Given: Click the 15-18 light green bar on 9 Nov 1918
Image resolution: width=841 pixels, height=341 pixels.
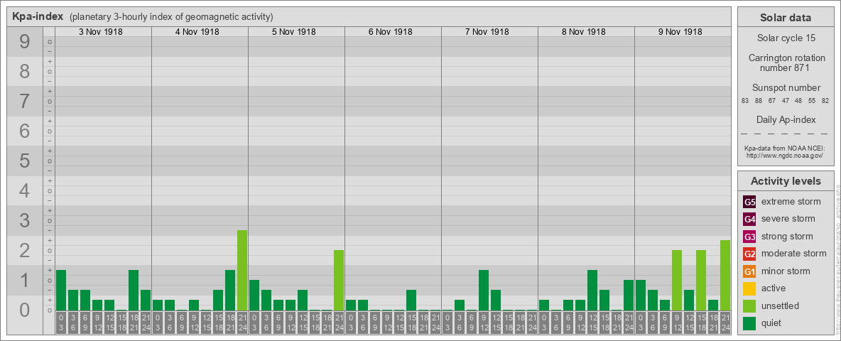Looking at the screenshot, I should point(700,281).
